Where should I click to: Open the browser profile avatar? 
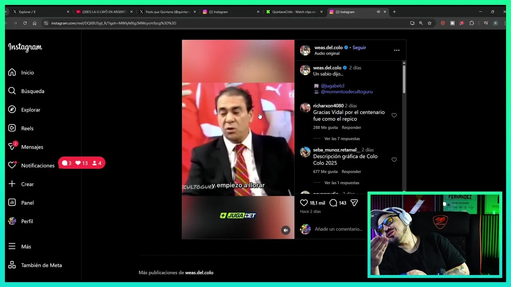(x=495, y=23)
